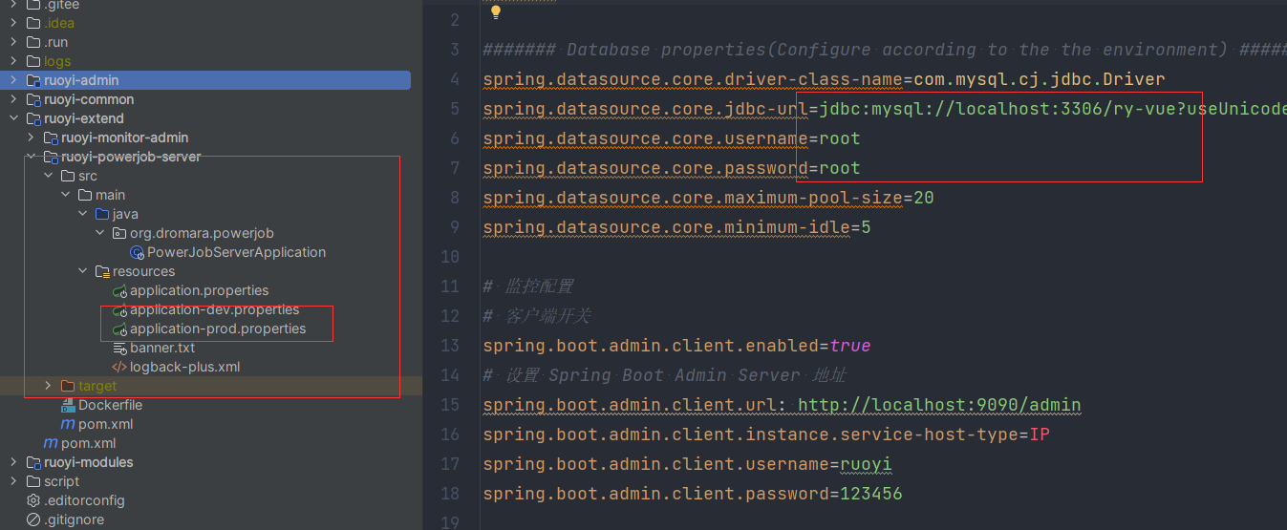Click the ruoyi-extend module folder icon
Screen dimensions: 1287x530
click(x=33, y=118)
